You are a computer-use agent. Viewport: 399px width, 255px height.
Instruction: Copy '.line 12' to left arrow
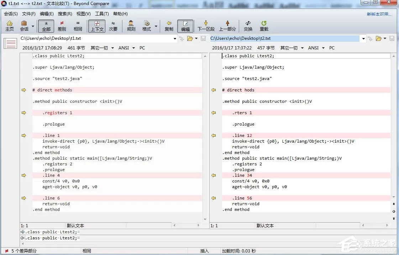tap(214, 136)
